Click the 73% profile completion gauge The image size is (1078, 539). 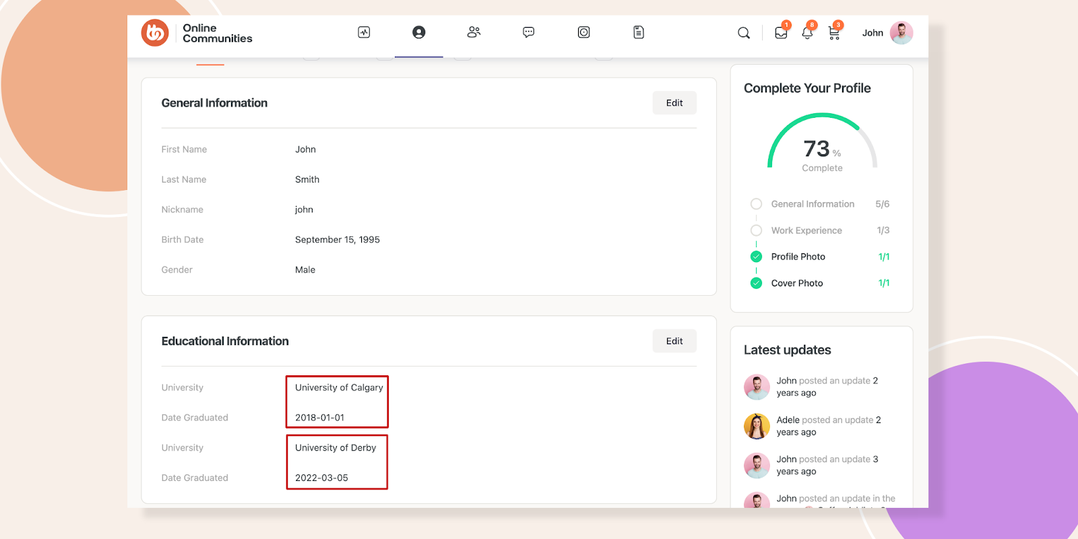point(822,143)
